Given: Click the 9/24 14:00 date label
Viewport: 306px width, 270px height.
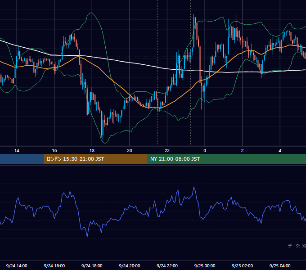Looking at the screenshot, I should coord(17,265).
